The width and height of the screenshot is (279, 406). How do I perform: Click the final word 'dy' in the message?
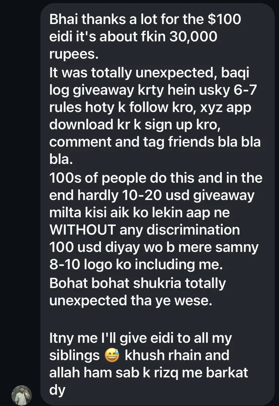(x=57, y=391)
